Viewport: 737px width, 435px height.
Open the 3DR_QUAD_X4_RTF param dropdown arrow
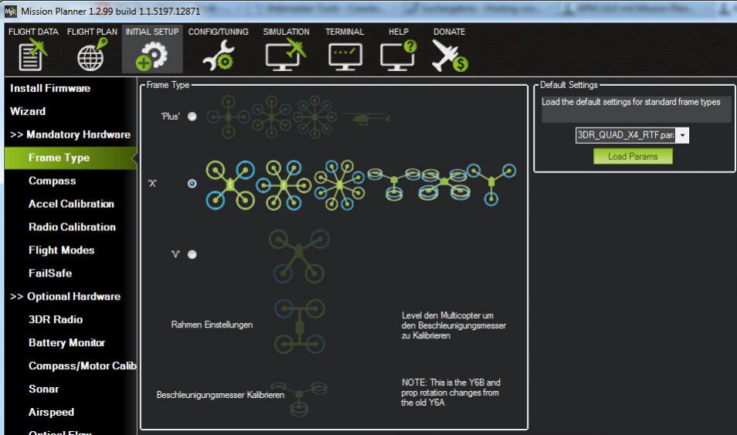pyautogui.click(x=682, y=135)
